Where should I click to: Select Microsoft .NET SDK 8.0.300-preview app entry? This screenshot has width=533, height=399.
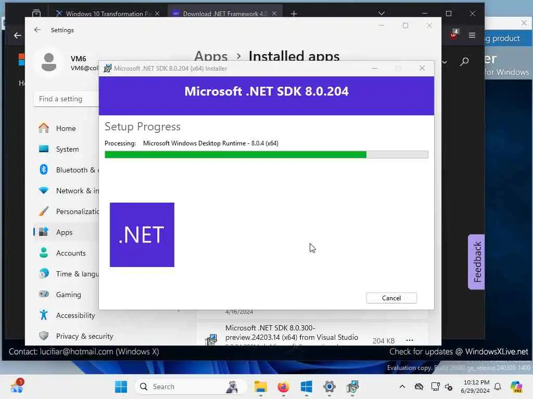pos(312,335)
